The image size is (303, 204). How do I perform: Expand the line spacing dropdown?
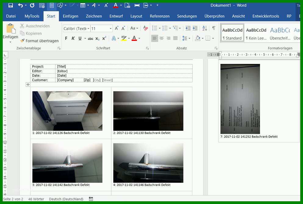point(189,38)
